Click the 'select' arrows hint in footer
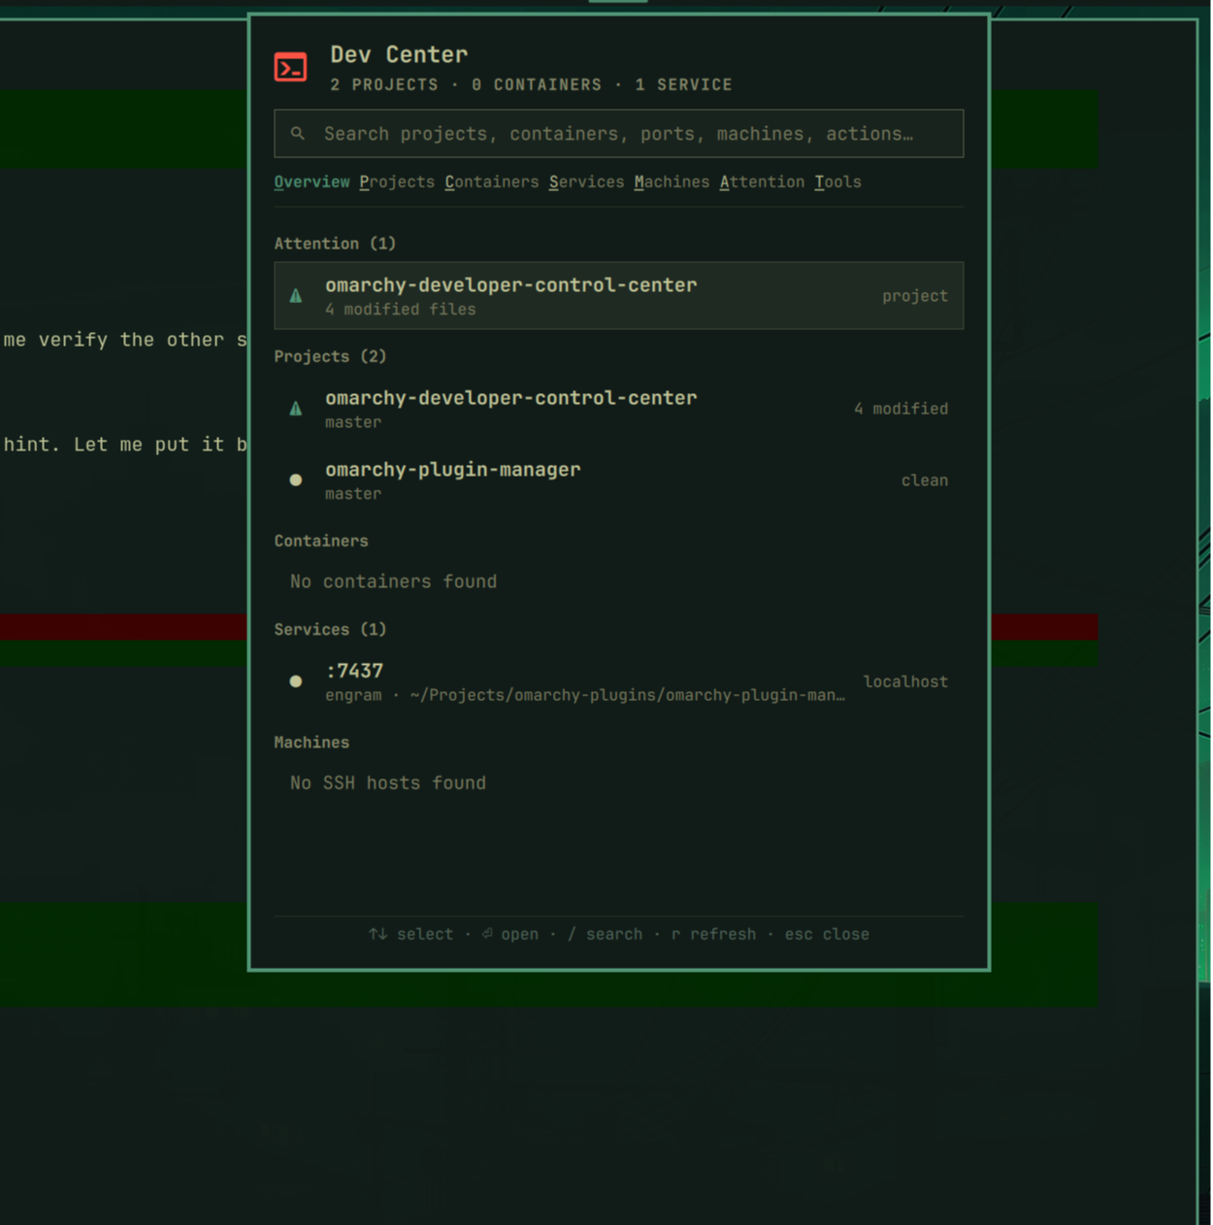Viewport: 1213px width, 1225px height. [x=410, y=934]
